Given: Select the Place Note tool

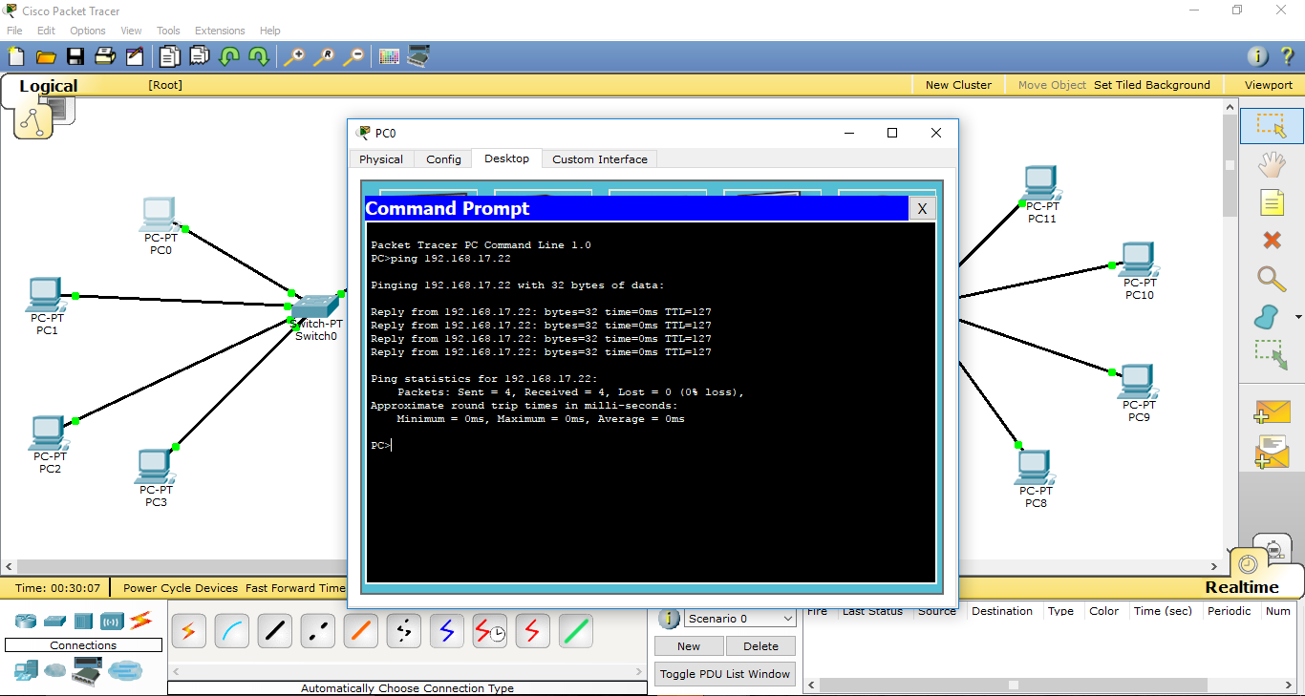Looking at the screenshot, I should tap(1272, 201).
